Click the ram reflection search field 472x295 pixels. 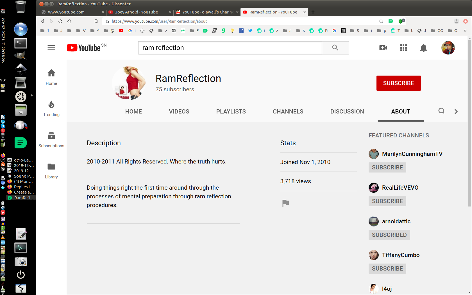point(230,48)
